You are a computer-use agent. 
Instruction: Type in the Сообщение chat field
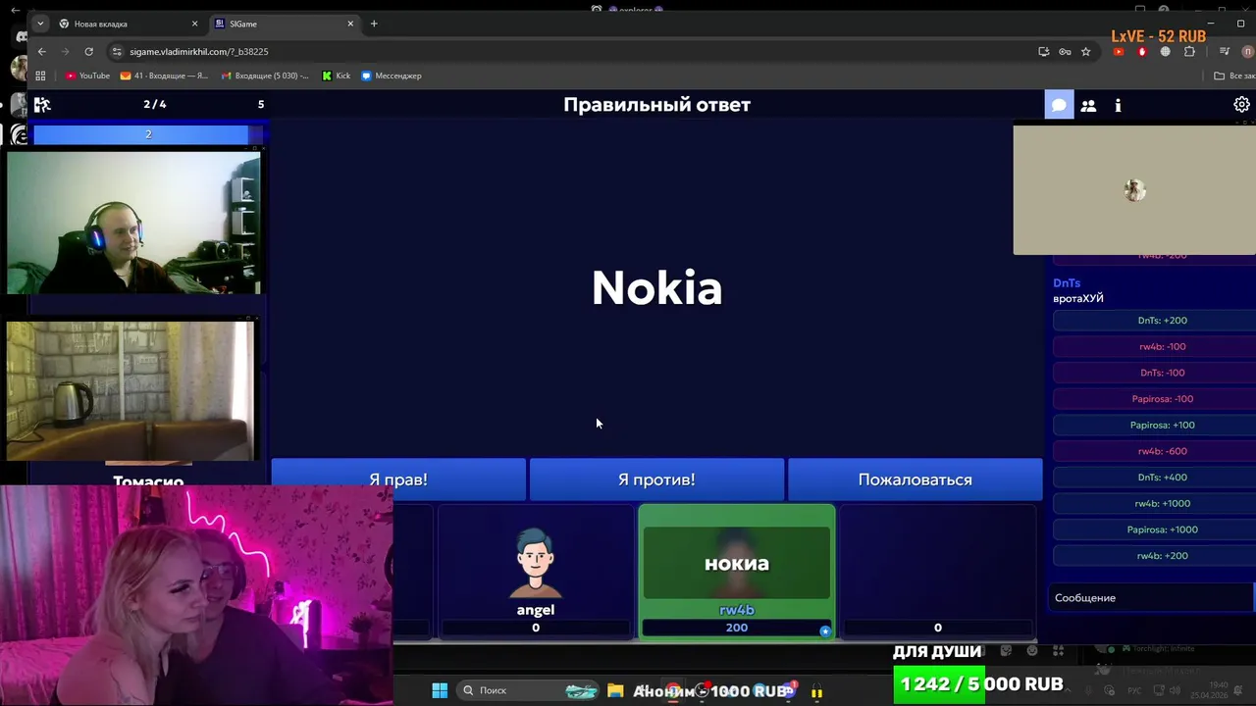click(x=1150, y=597)
